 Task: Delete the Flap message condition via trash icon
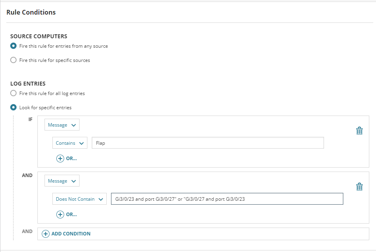359,131
